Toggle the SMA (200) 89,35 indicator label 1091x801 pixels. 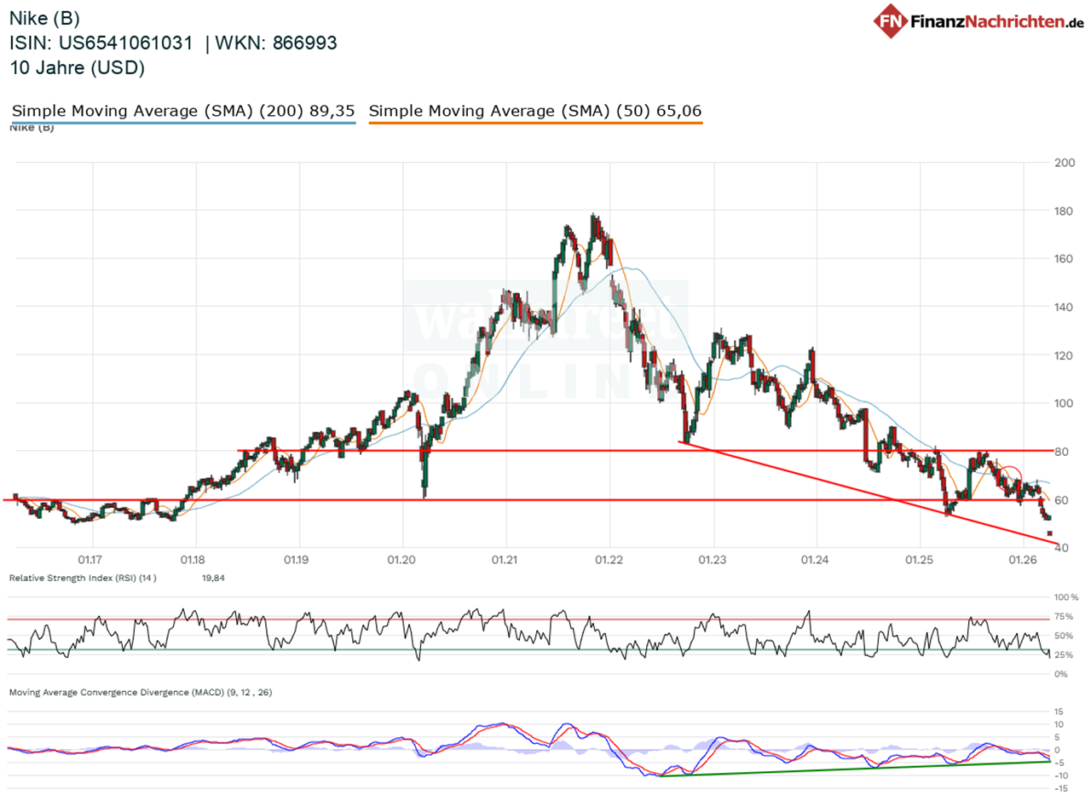pos(183,111)
